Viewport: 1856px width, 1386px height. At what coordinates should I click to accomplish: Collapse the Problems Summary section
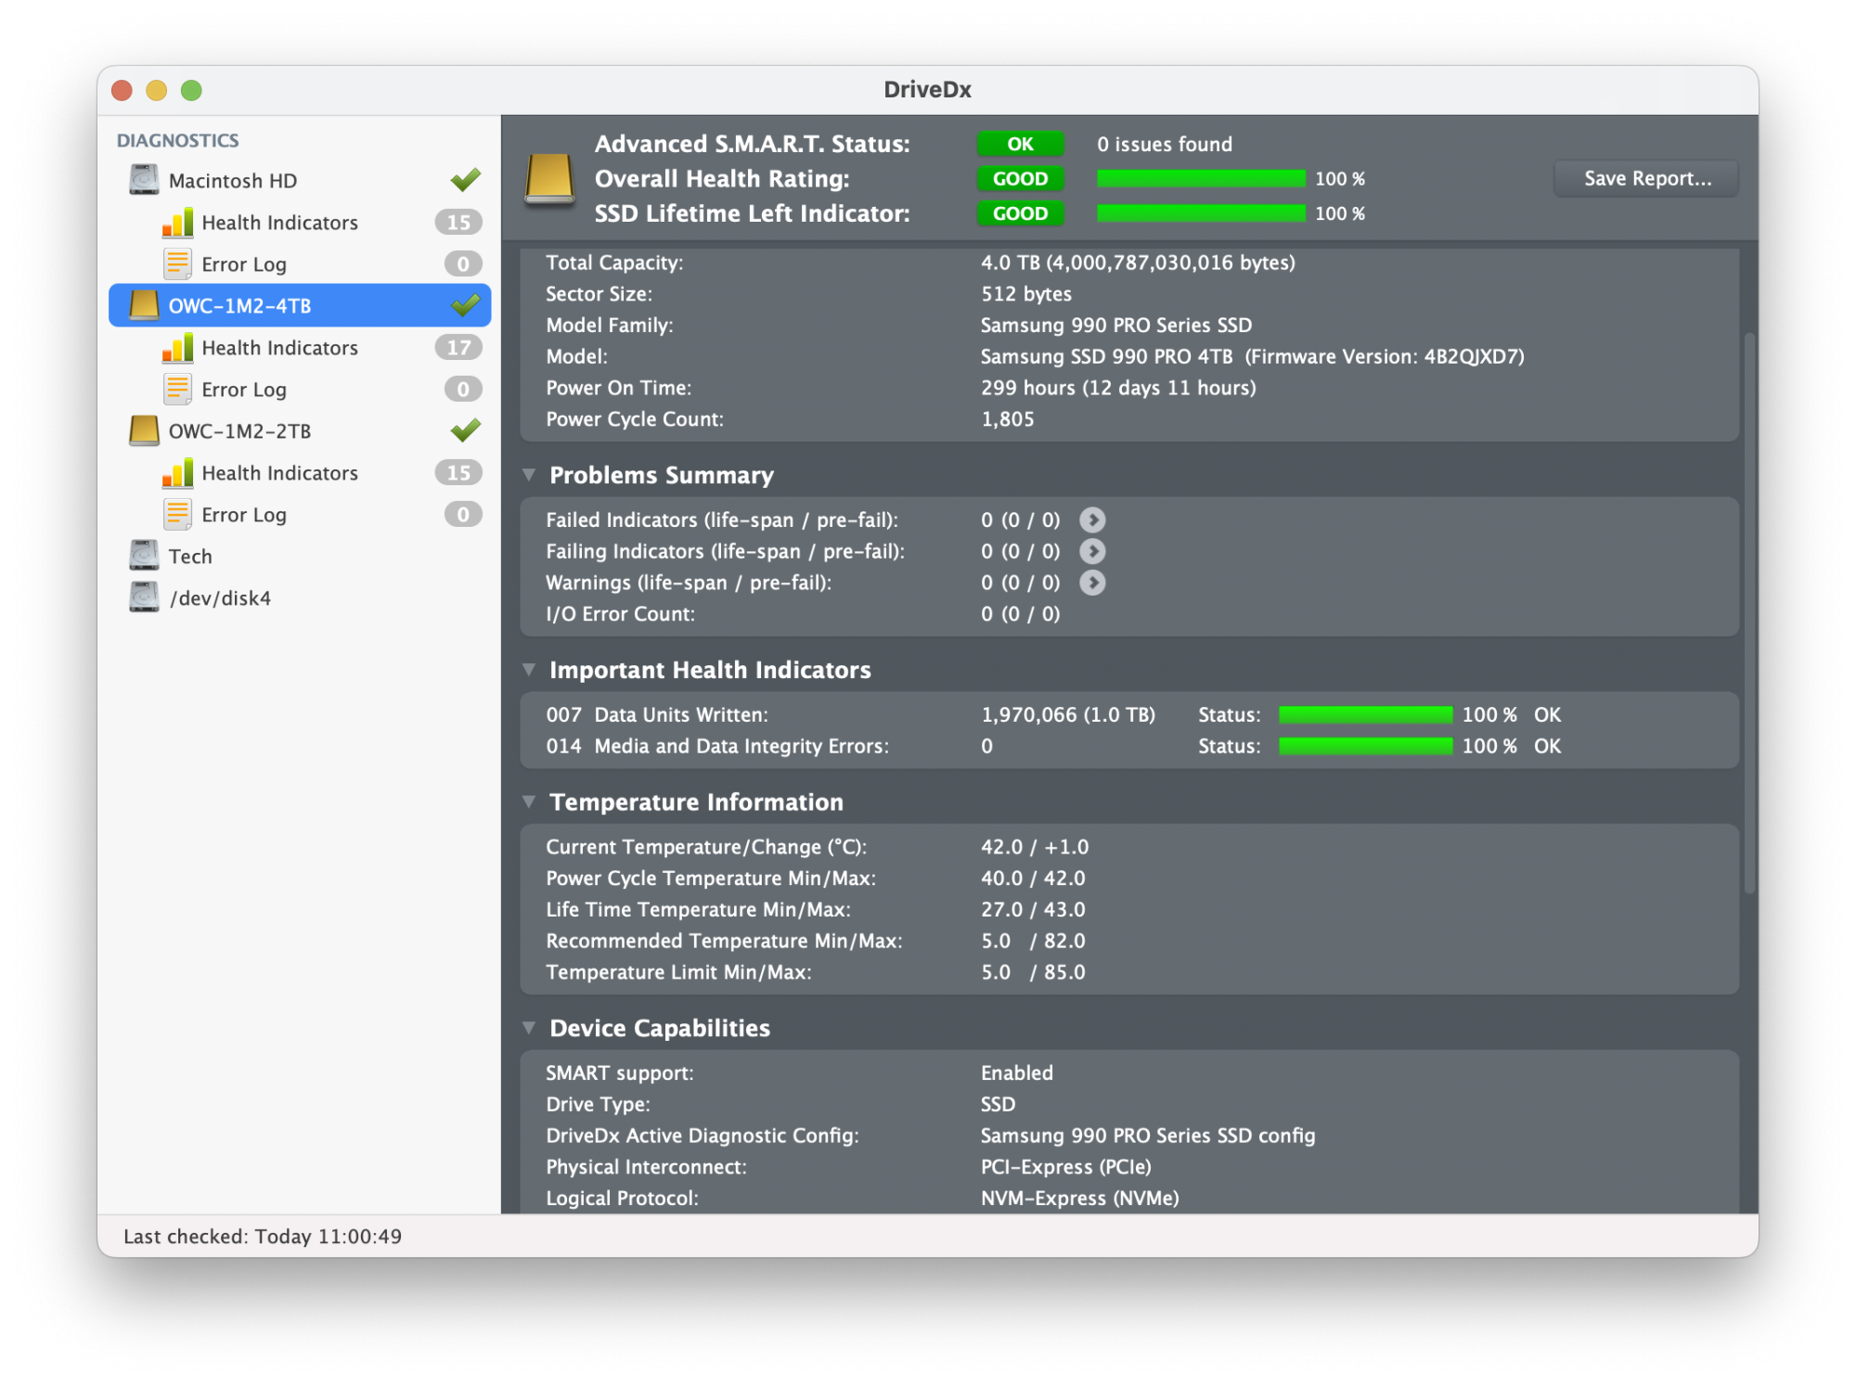pyautogui.click(x=529, y=475)
